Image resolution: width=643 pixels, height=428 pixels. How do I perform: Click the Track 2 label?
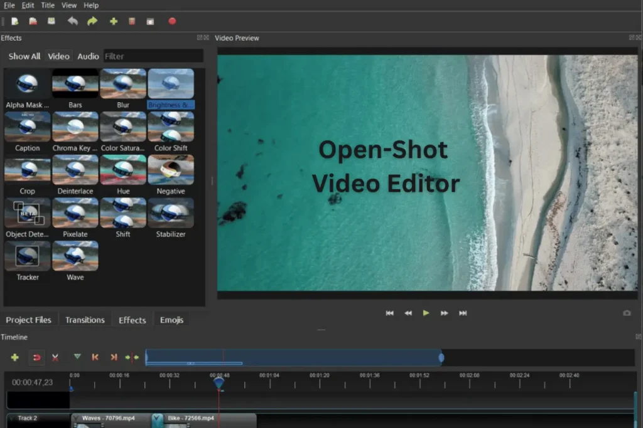(x=28, y=418)
